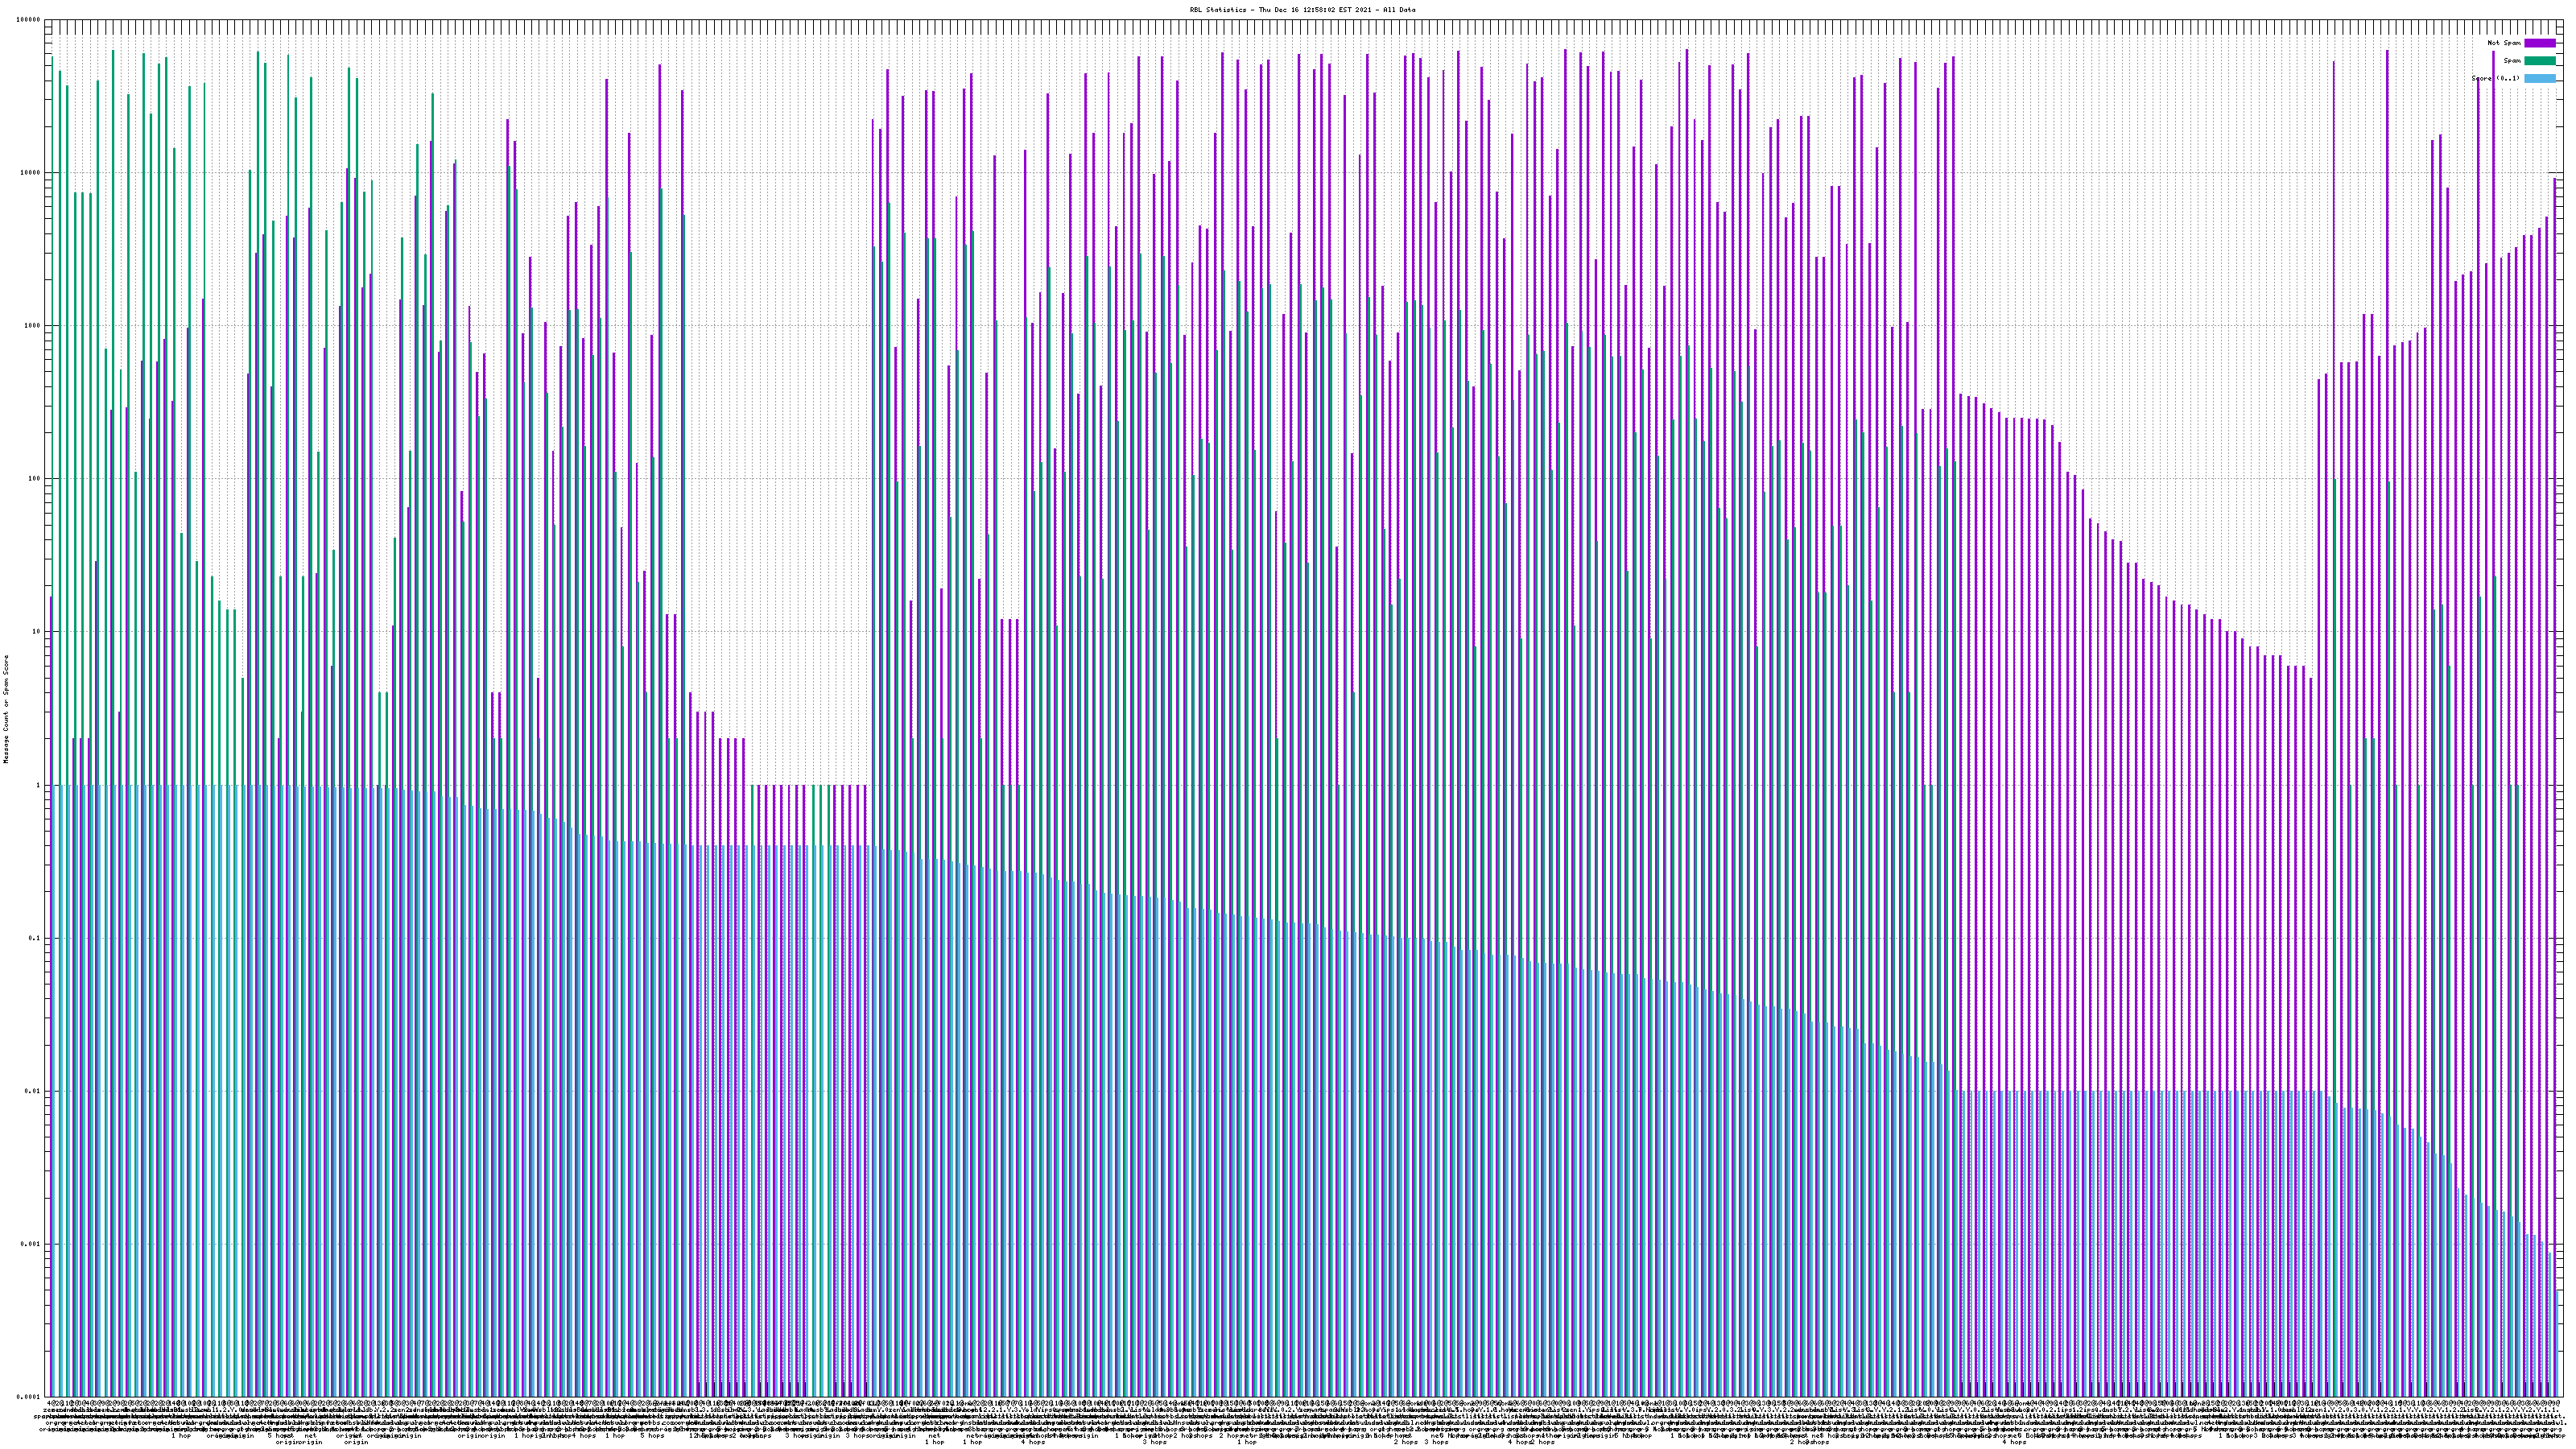Select the 10 y-axis tick label

coord(37,632)
